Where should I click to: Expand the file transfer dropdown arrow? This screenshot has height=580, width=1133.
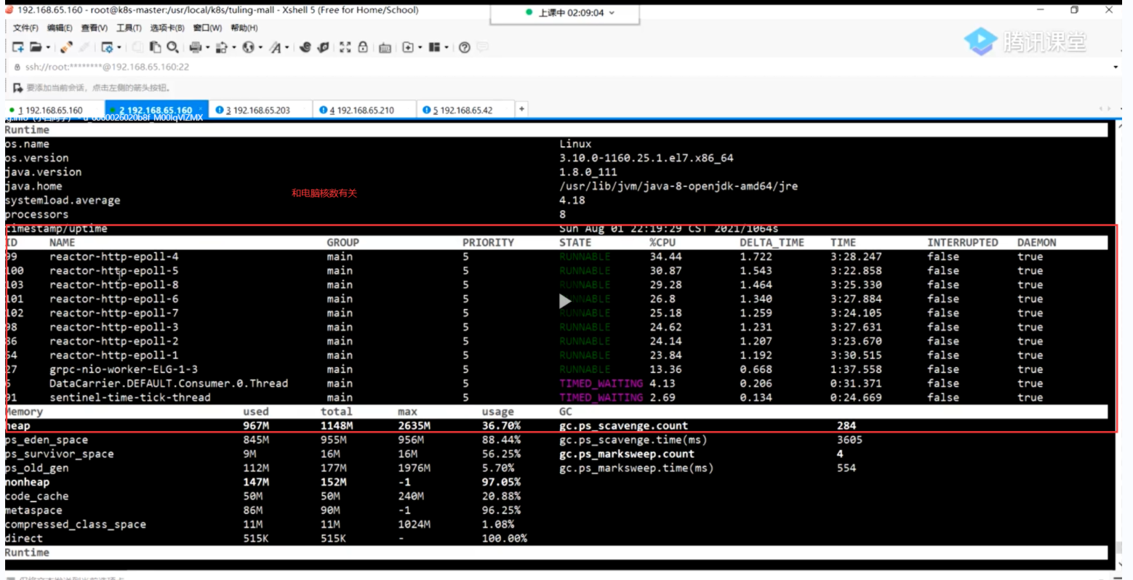tap(234, 47)
